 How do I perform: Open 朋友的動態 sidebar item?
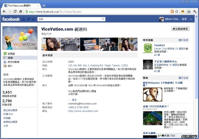point(12,62)
